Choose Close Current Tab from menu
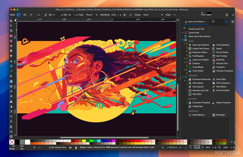Image resolution: width=243 pixels, height=157 pixels. 196,29
